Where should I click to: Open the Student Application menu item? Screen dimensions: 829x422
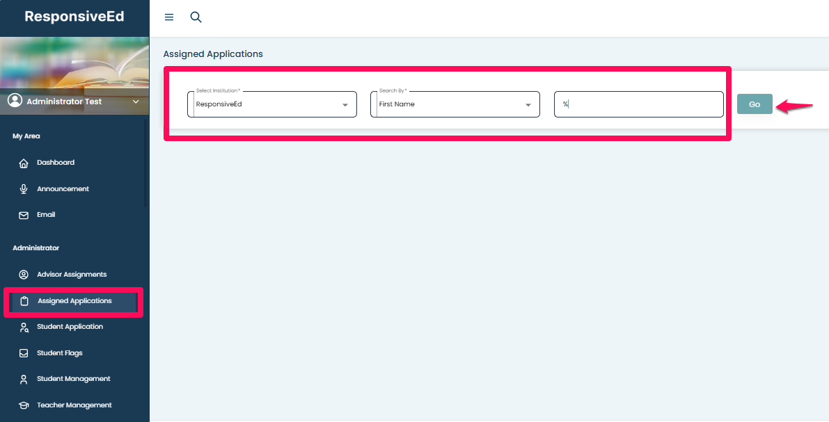70,327
